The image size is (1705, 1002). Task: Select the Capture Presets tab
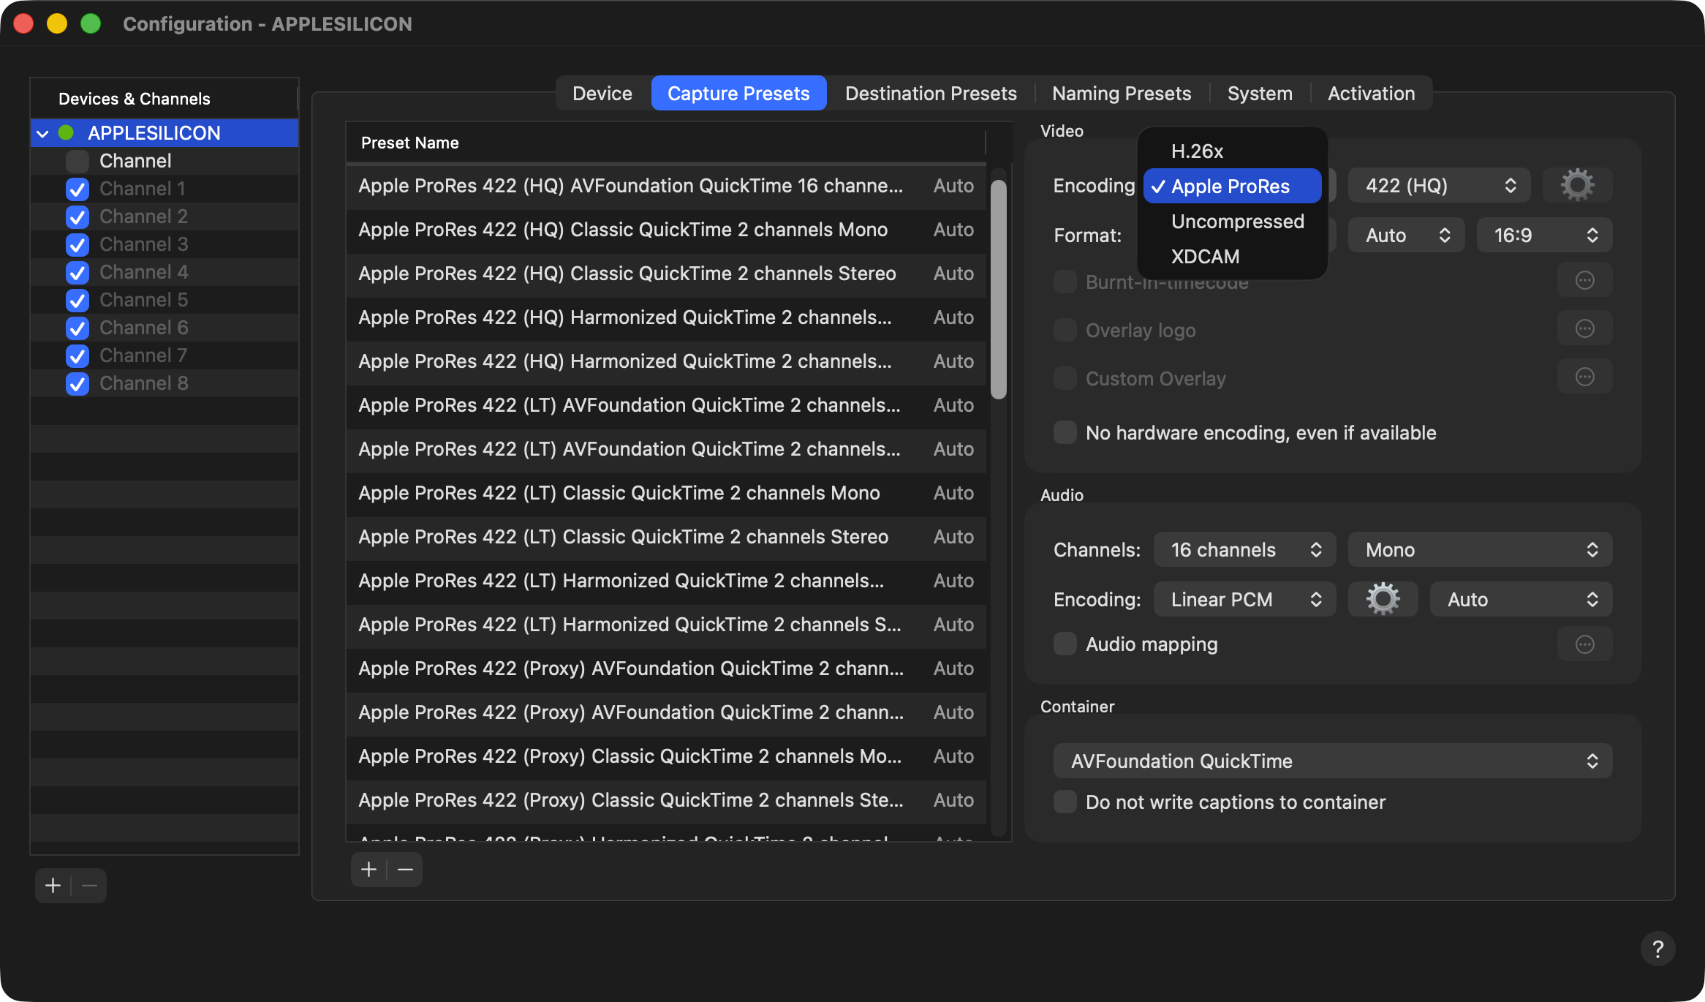[738, 94]
